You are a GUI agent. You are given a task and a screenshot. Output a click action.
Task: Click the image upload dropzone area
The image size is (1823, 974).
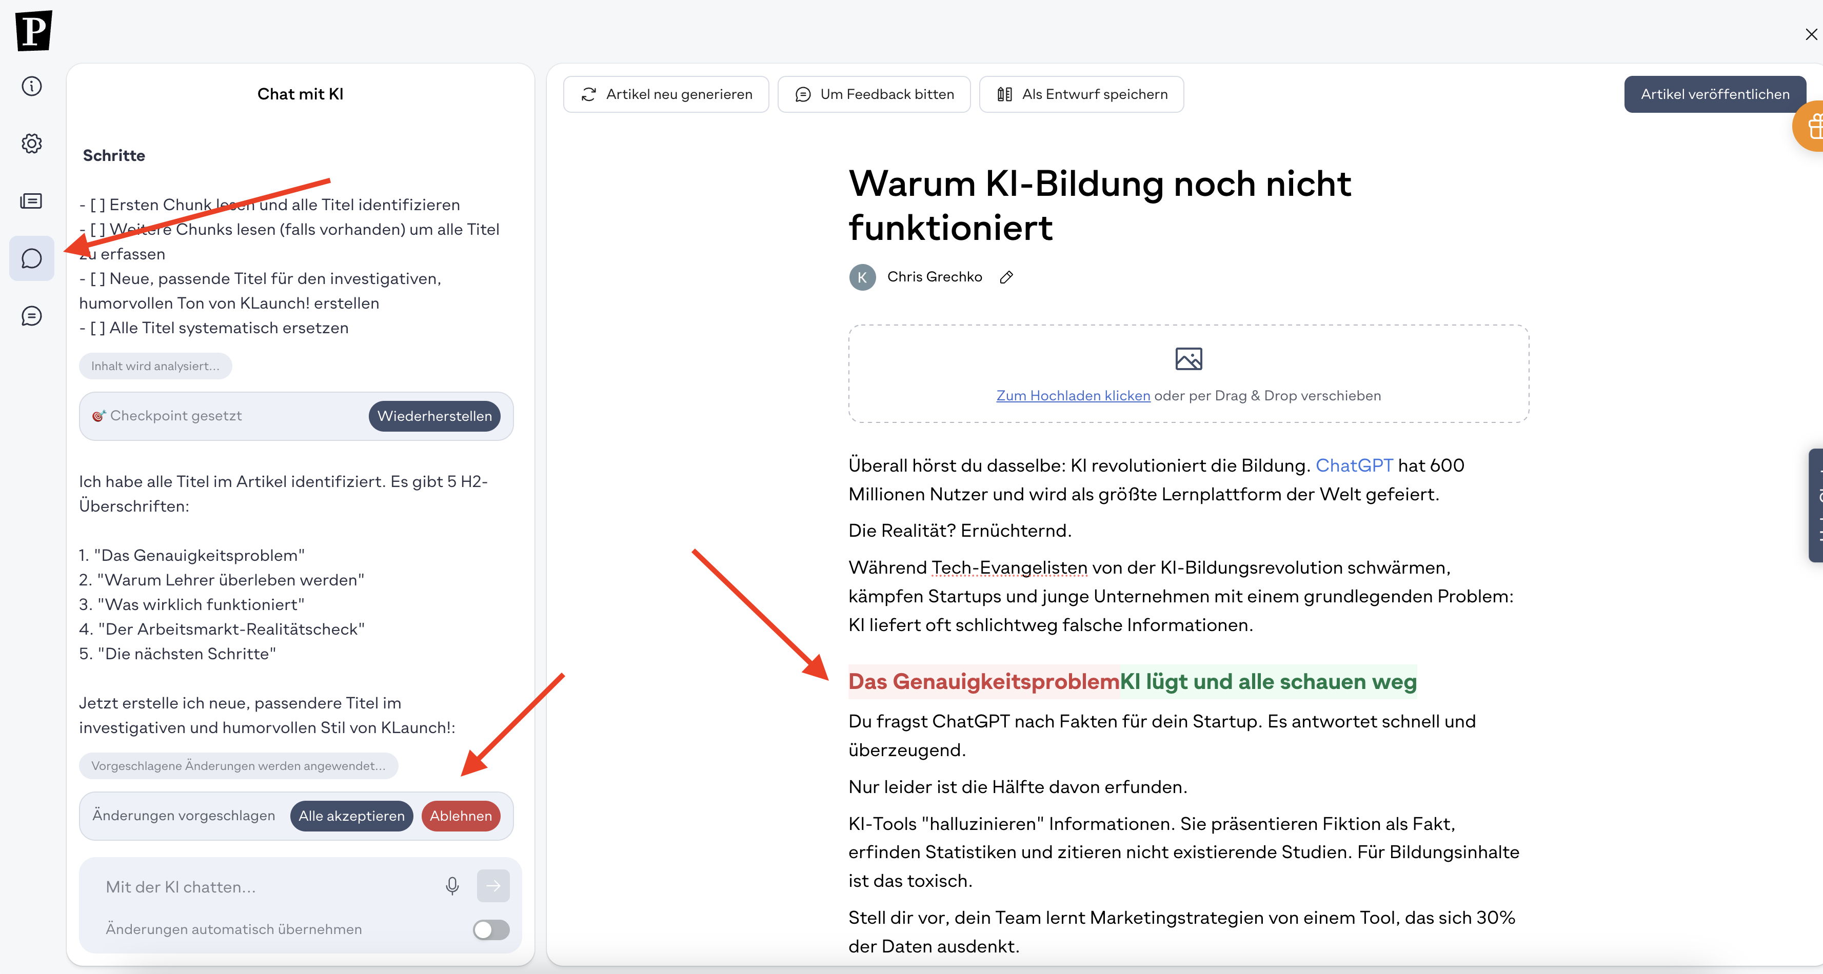coord(1188,374)
